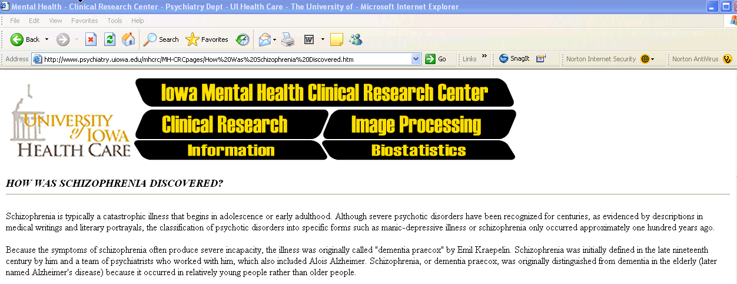The image size is (737, 284).
Task: Open the Back history dropdown arrow
Action: click(x=47, y=39)
